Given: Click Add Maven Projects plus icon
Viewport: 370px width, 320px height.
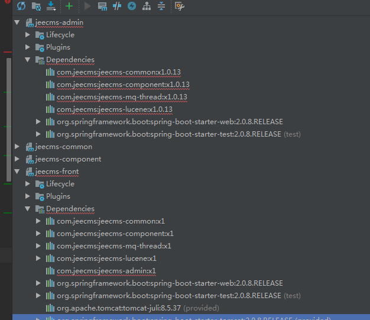Looking at the screenshot, I should click(x=69, y=7).
